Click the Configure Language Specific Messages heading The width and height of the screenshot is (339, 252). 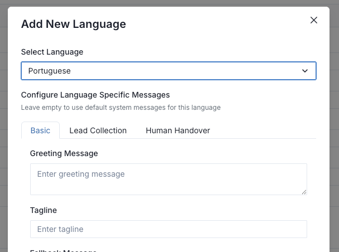(95, 95)
